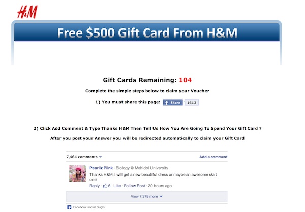
Task: Click Reply under the comment
Action: click(x=95, y=186)
